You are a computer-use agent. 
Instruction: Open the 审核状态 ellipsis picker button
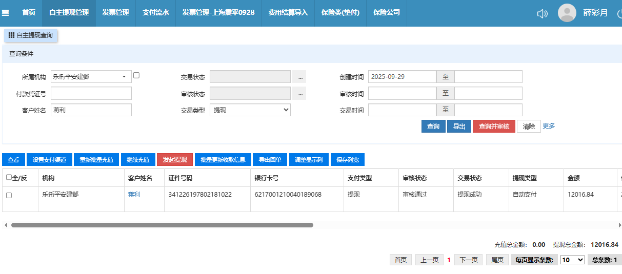pyautogui.click(x=299, y=94)
